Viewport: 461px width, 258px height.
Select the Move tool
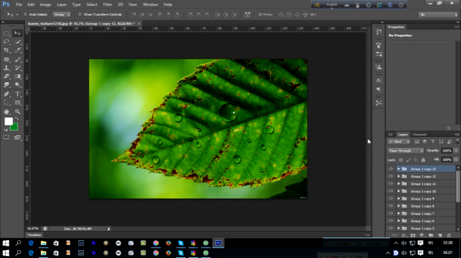click(x=18, y=33)
